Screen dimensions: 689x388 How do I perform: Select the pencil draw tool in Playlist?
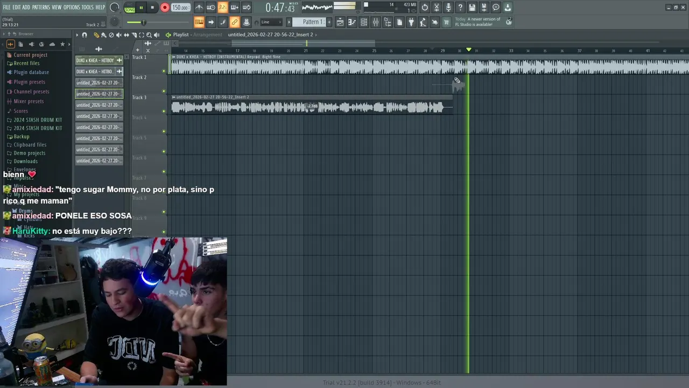96,35
